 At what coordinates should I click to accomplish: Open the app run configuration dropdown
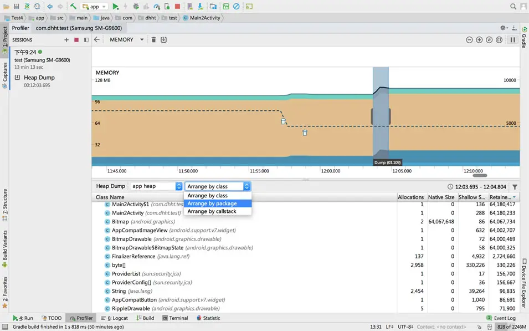pos(95,7)
